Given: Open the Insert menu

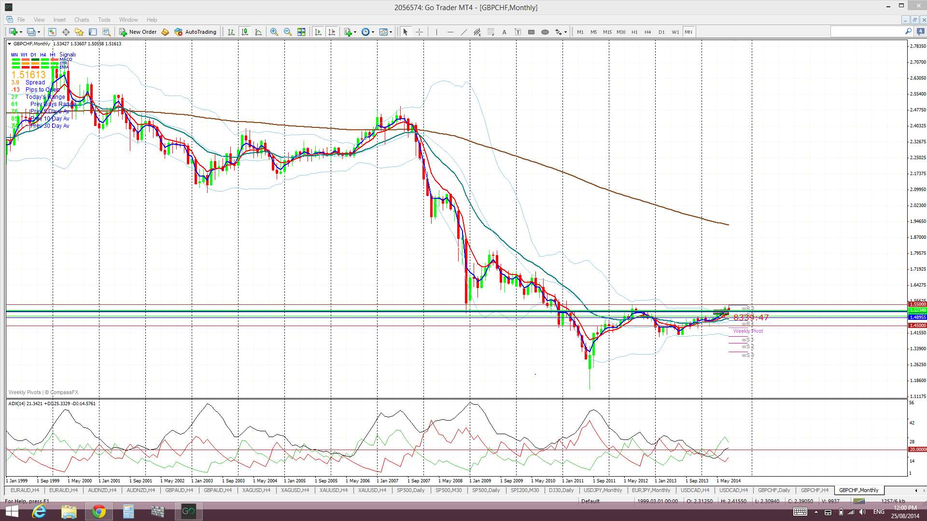Looking at the screenshot, I should 59,20.
